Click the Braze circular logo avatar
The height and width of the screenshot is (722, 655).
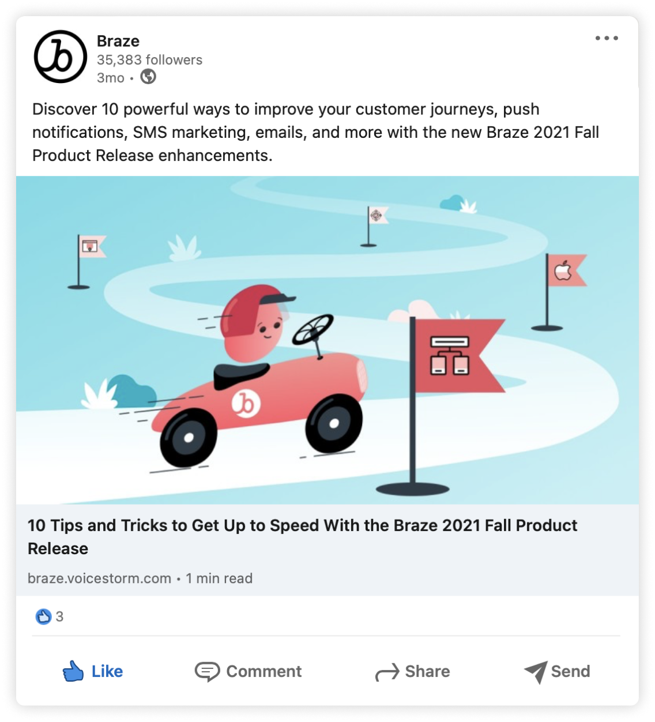click(61, 57)
